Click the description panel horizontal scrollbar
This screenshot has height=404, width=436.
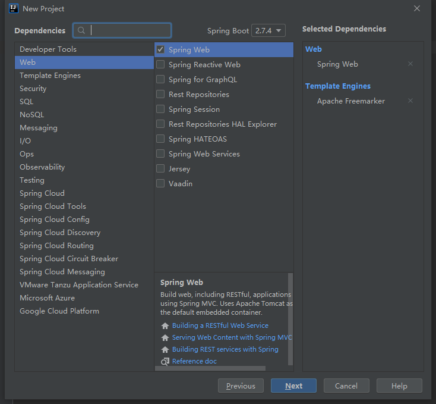point(210,368)
